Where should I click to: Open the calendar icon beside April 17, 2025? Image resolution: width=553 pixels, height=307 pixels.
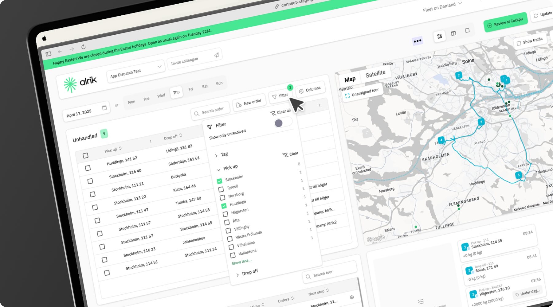104,108
